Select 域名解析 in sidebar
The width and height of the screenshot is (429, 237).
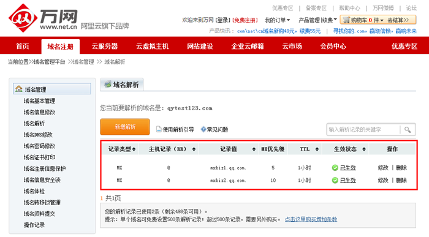coord(34,123)
